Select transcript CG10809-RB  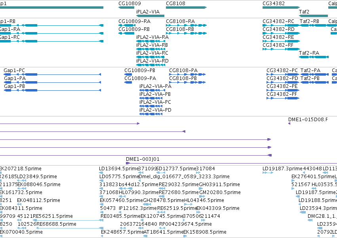(134, 29)
